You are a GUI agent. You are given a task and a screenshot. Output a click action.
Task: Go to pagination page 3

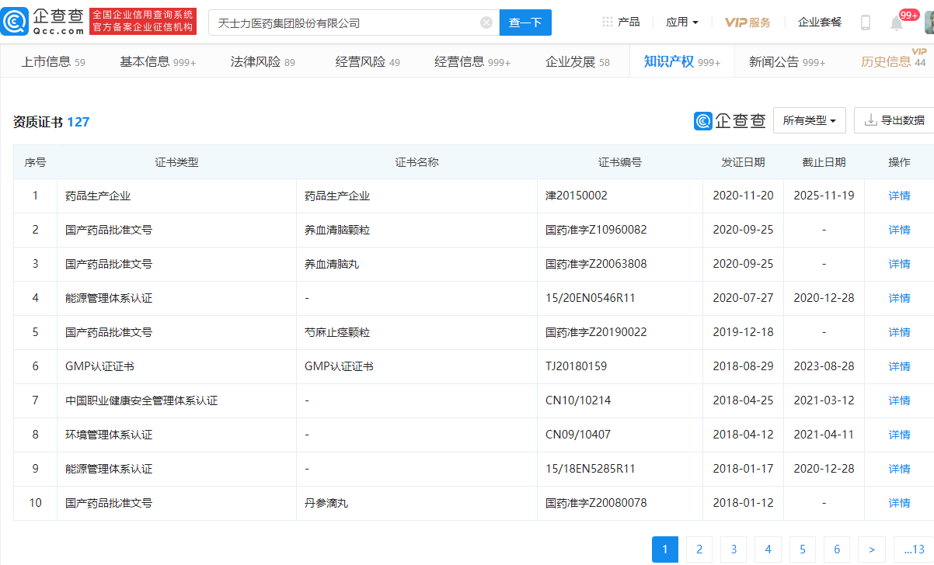pyautogui.click(x=734, y=549)
